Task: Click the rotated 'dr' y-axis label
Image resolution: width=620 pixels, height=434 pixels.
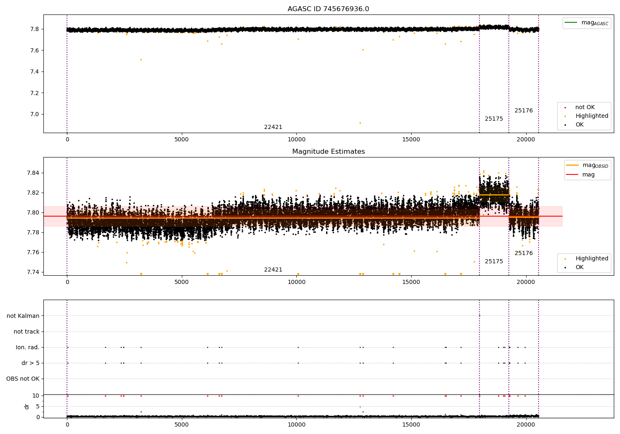Action: pyautogui.click(x=27, y=407)
